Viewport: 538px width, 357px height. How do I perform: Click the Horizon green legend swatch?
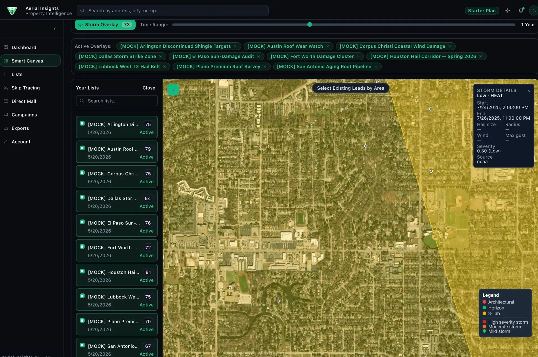(484, 308)
